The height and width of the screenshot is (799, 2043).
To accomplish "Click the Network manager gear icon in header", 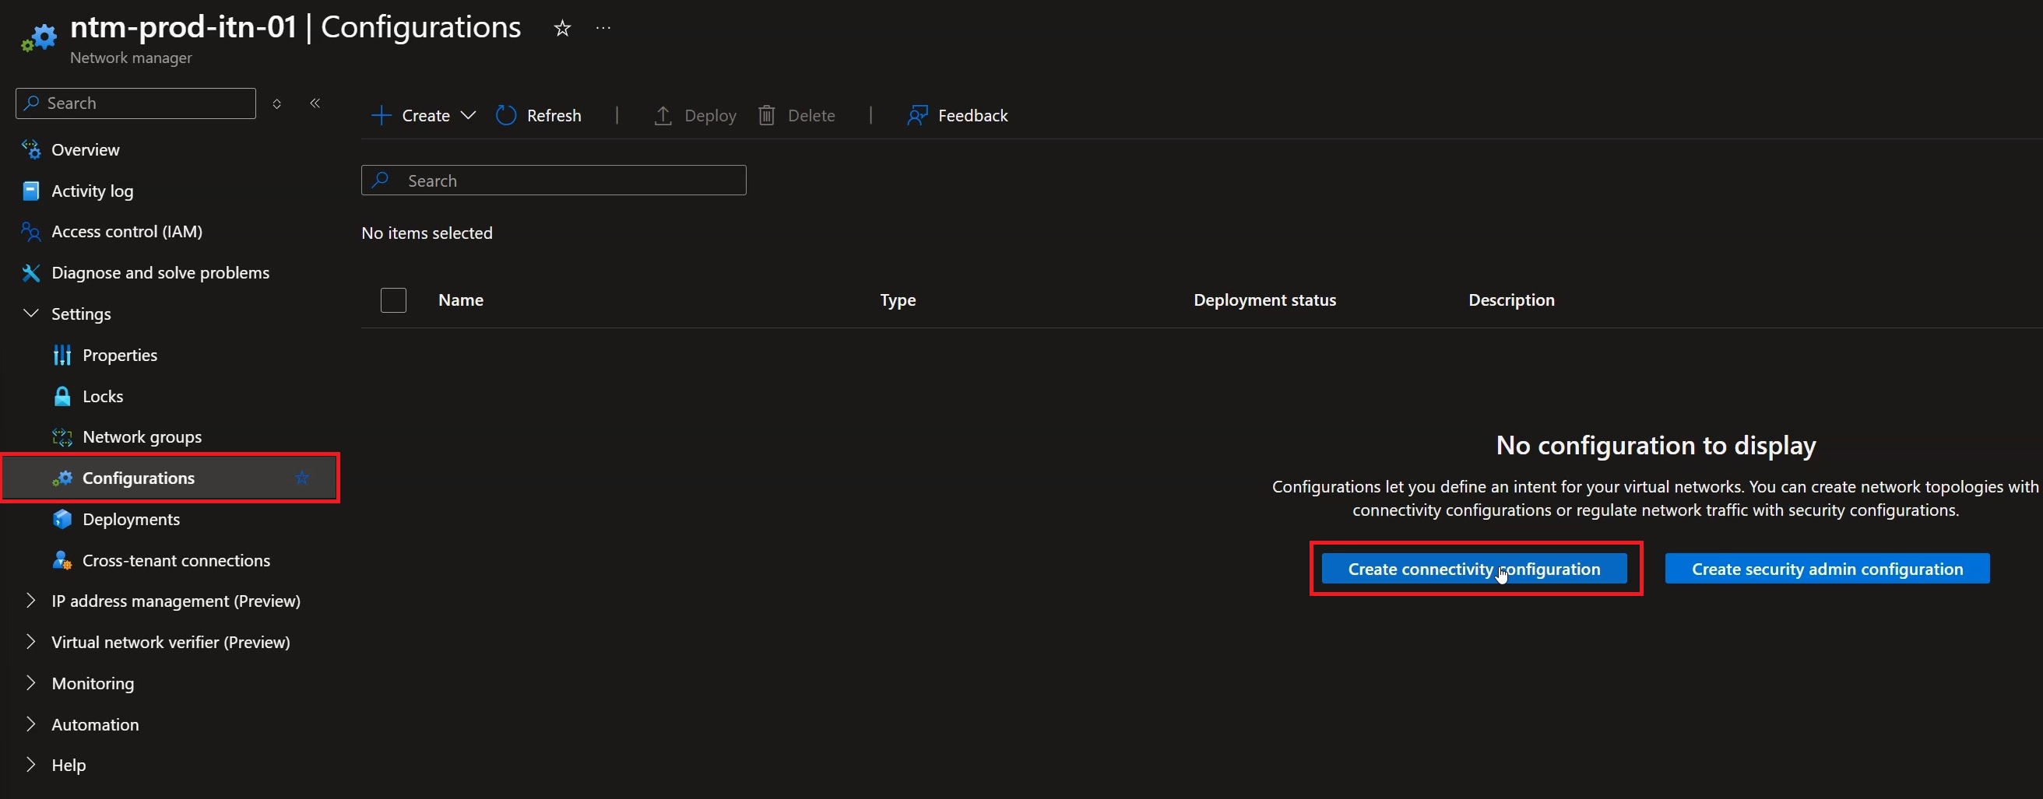I will tap(39, 37).
